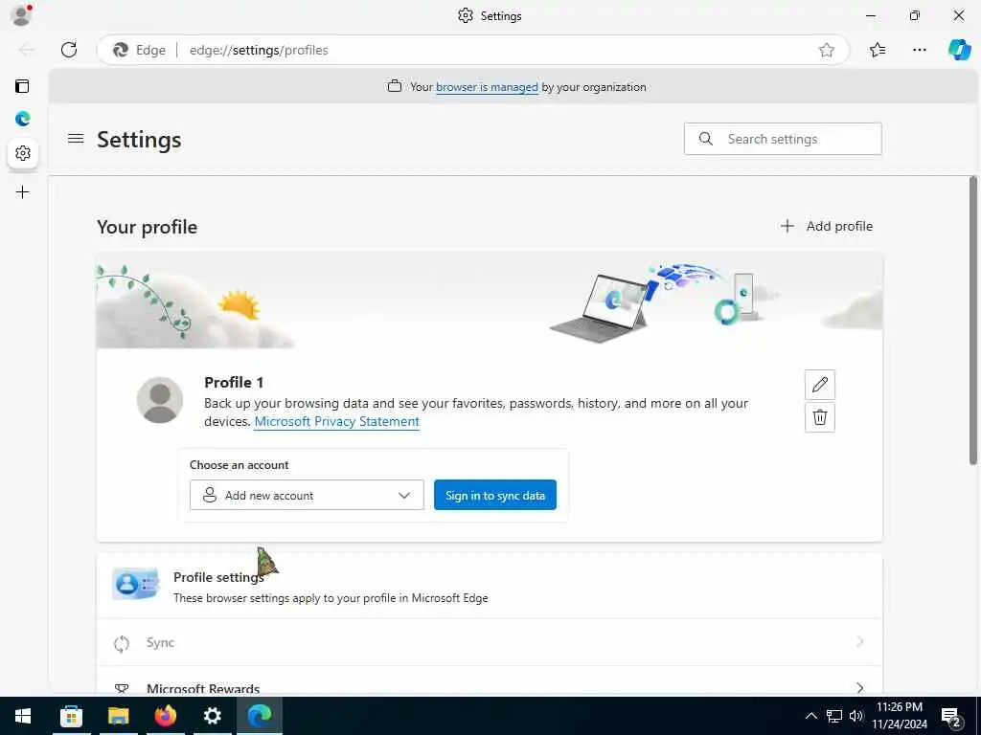Show hidden tray icons chevron

tap(810, 716)
